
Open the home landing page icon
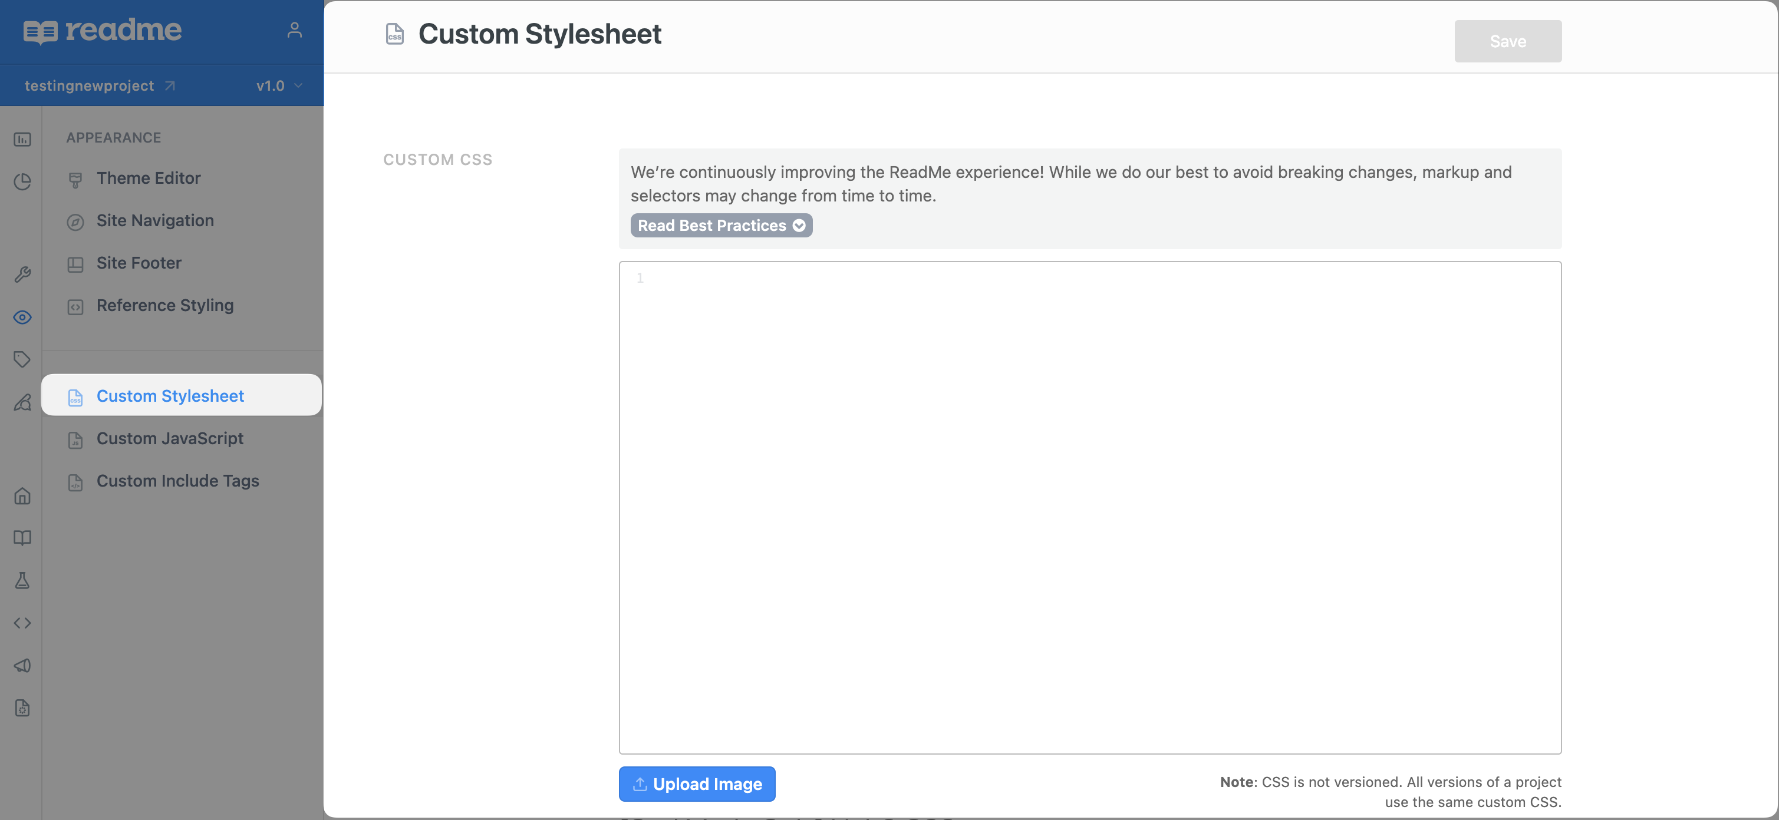pos(22,495)
